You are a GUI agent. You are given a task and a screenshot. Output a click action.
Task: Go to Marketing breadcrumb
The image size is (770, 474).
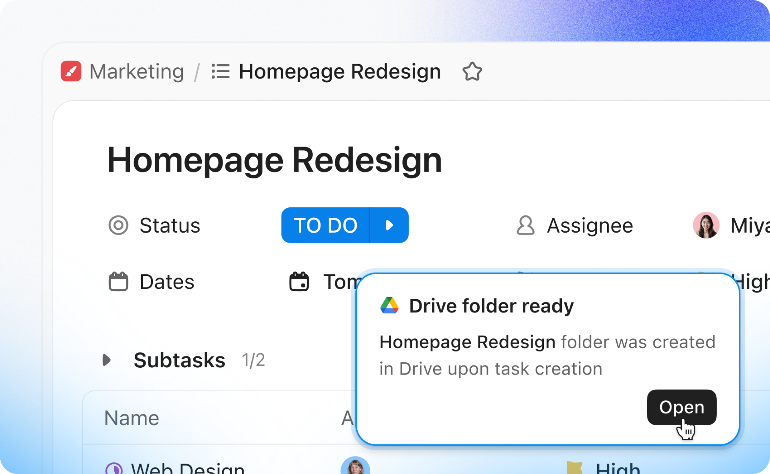136,72
